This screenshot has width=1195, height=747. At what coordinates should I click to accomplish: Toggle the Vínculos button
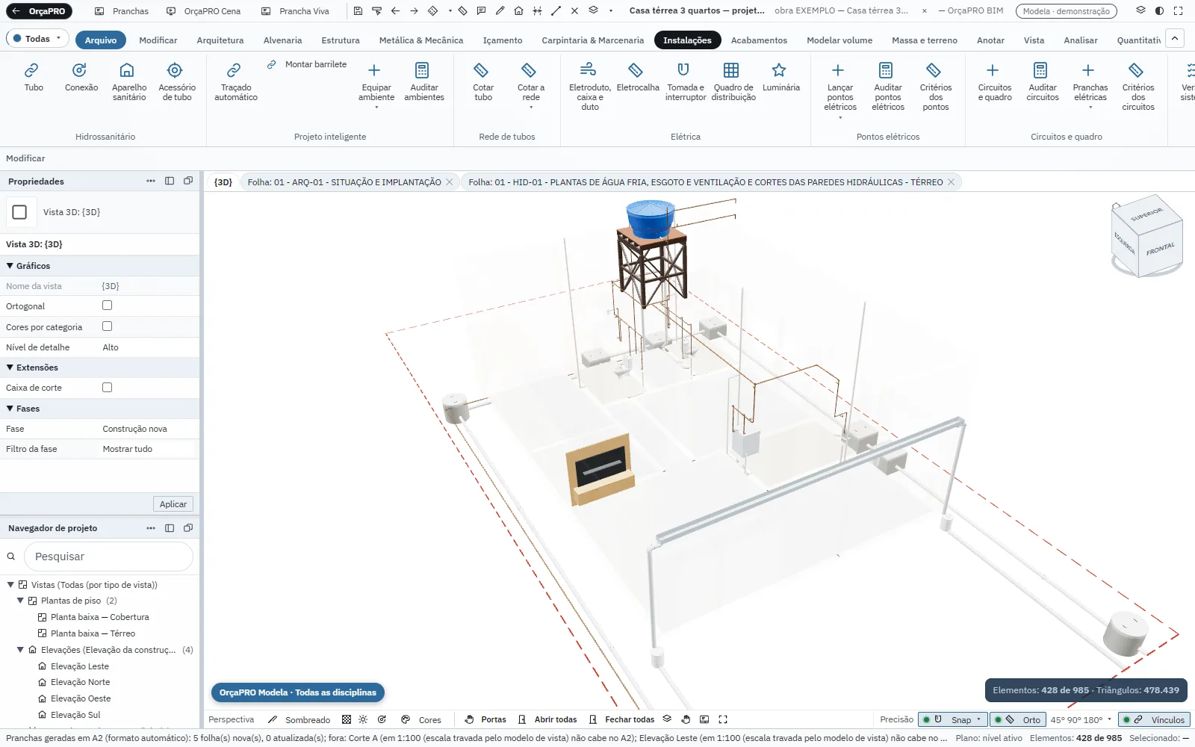[1154, 719]
